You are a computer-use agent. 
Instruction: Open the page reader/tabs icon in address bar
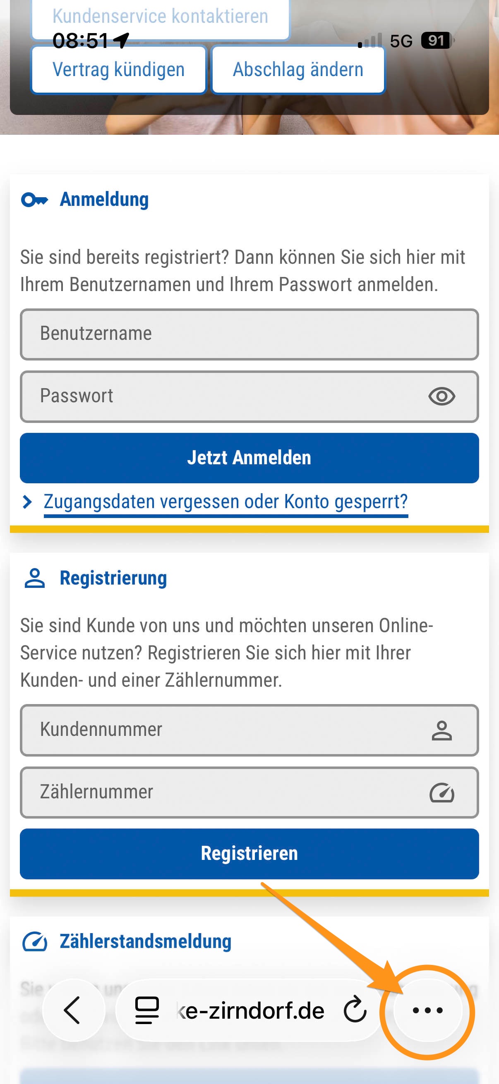(146, 1010)
